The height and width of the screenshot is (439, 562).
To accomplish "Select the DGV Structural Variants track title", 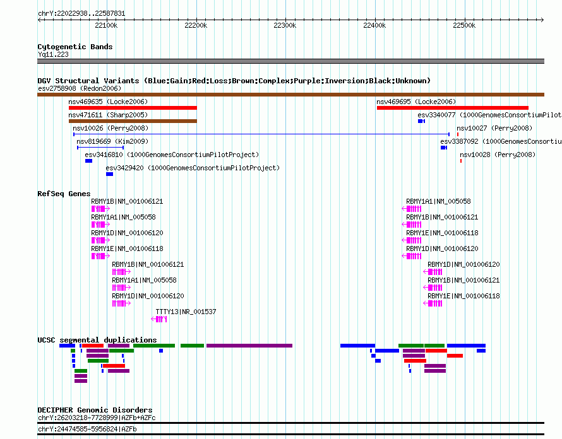I will 234,81.
